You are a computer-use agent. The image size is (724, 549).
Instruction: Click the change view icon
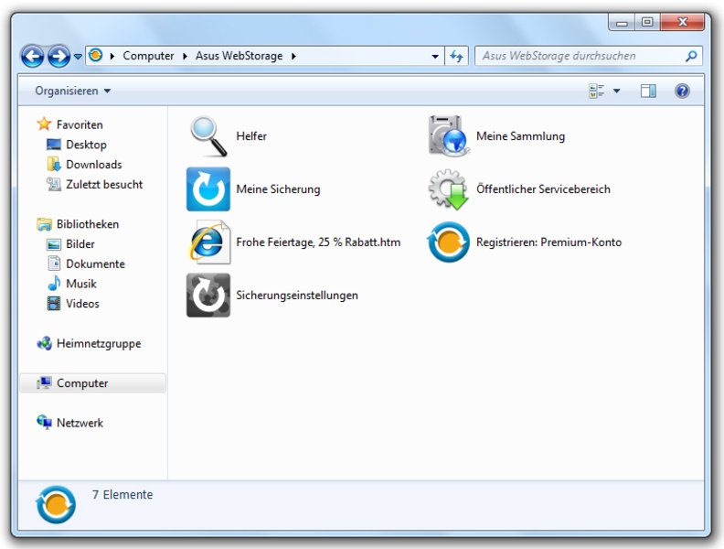(597, 91)
